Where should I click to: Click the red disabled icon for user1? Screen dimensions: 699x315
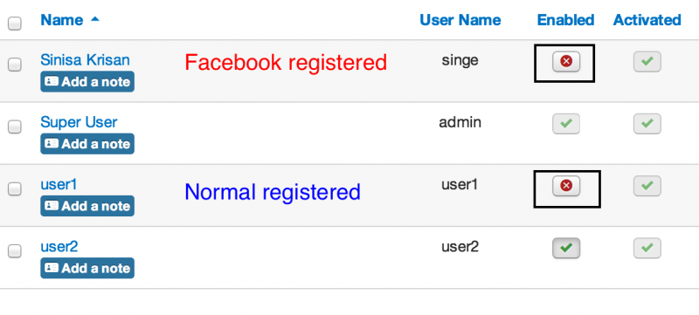click(x=566, y=186)
